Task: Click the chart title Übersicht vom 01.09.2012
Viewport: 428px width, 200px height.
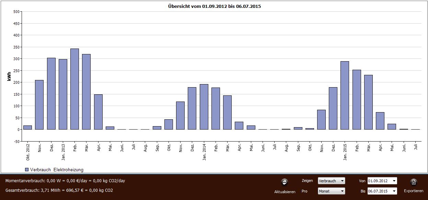Action: point(215,6)
